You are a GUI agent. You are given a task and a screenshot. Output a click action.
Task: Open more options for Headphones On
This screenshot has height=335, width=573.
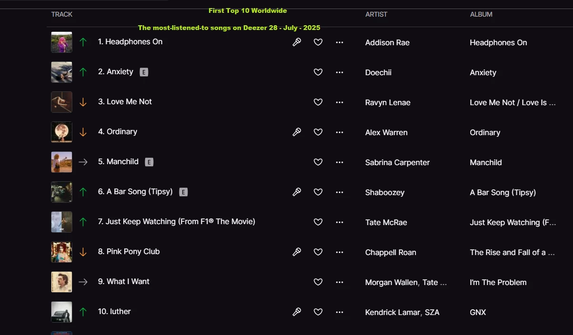339,42
